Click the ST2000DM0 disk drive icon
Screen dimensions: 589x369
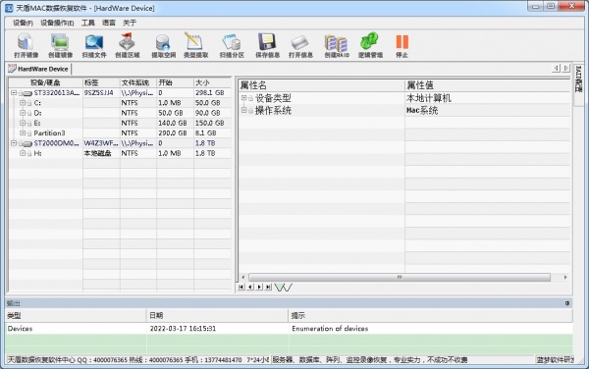click(27, 143)
